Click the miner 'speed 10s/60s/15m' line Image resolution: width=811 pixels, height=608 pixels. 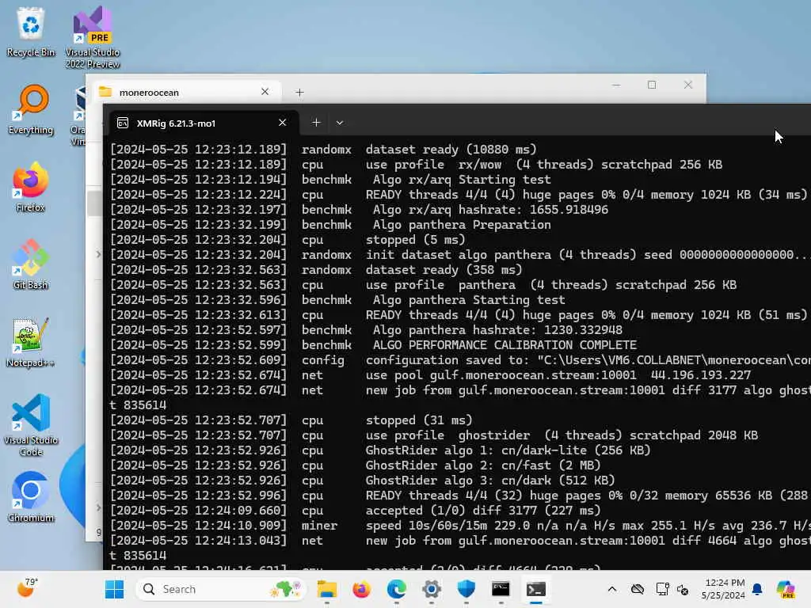(588, 526)
